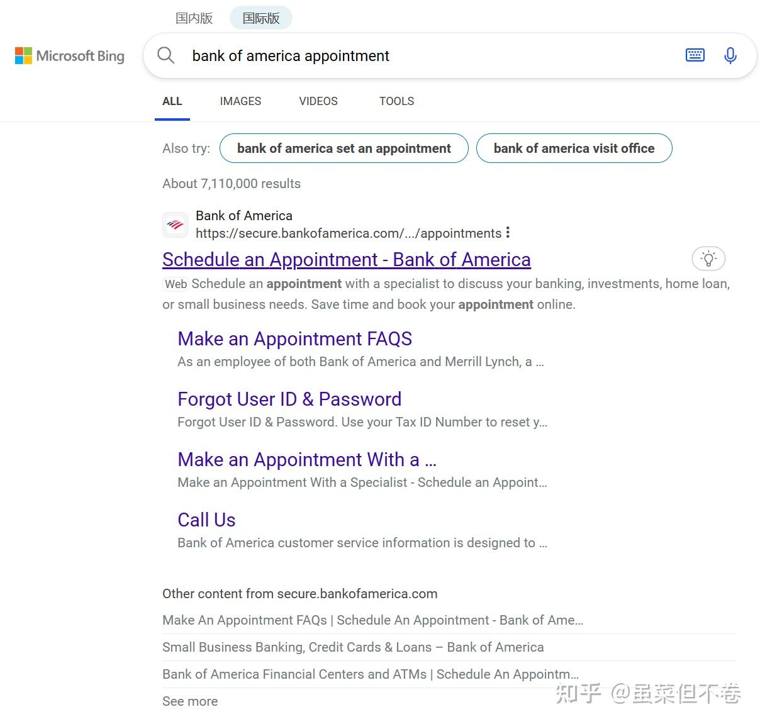Click the Bank of America favicon
The height and width of the screenshot is (724, 760).
point(175,225)
